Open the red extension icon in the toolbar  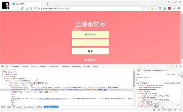click(x=169, y=8)
